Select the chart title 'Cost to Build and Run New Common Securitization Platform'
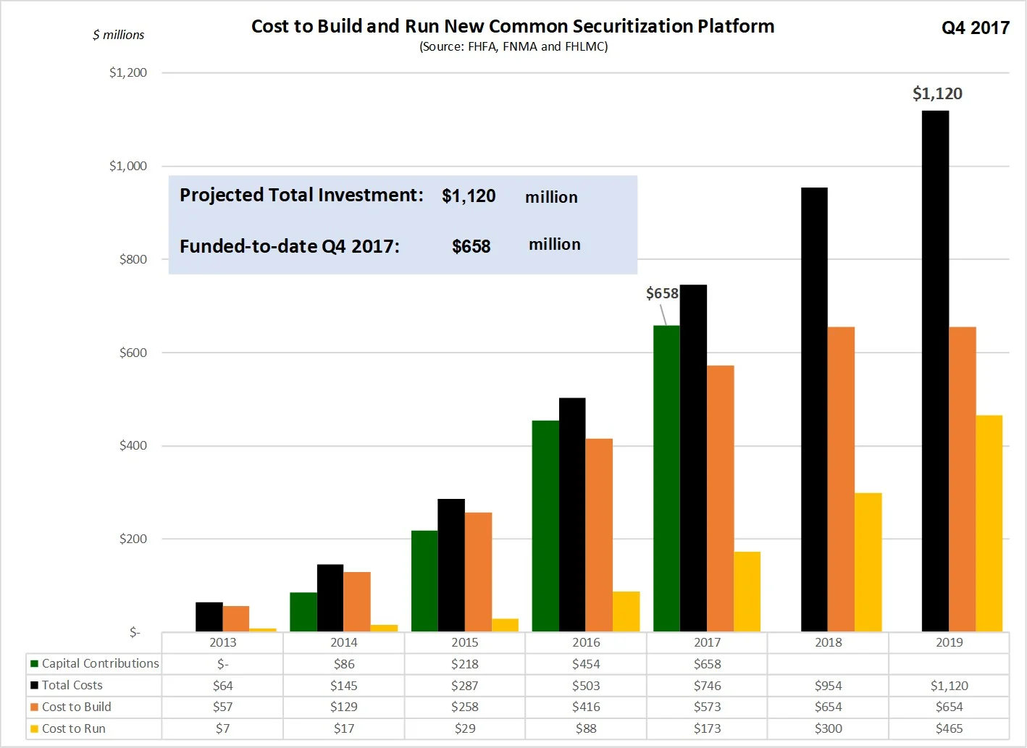Viewport: 1027px width, 748px height. 513,26
